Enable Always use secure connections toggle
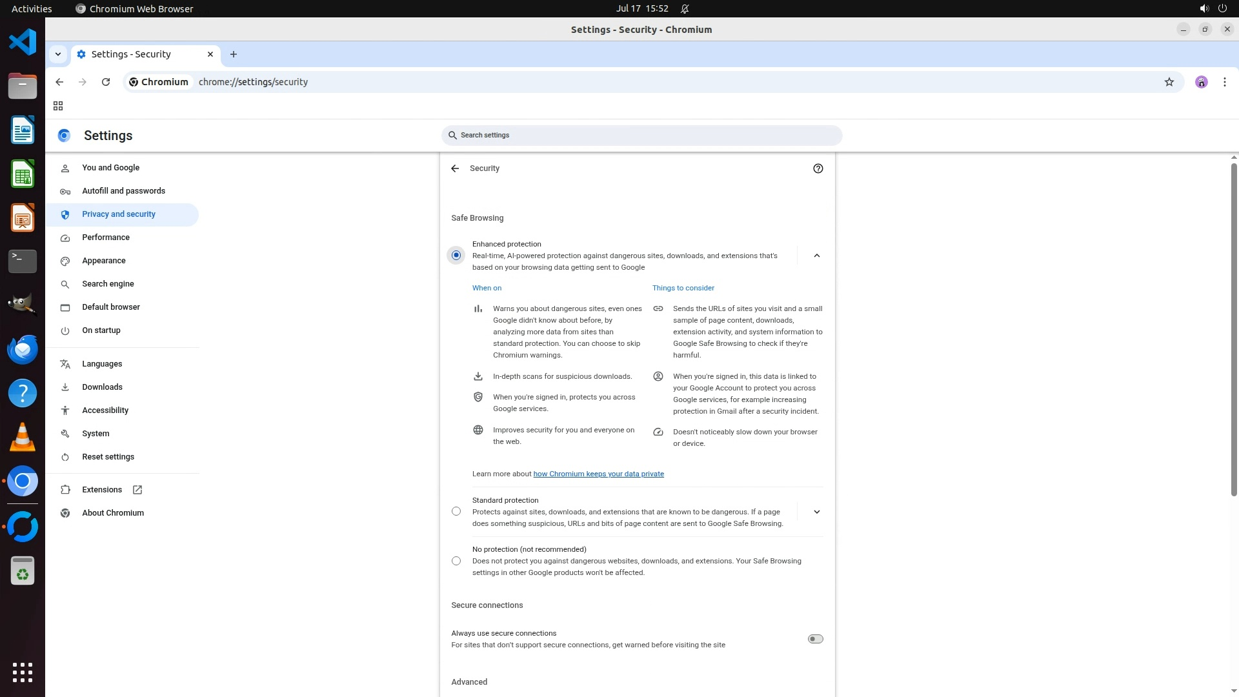Viewport: 1239px width, 697px height. pos(815,639)
